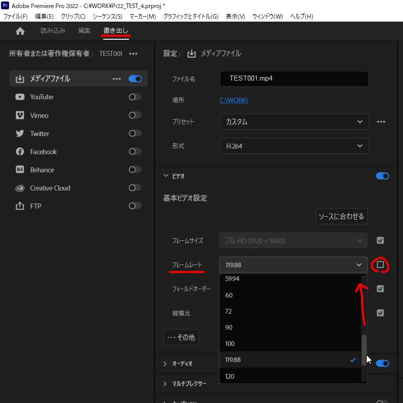Select 59.94 frame rate option

[290, 279]
